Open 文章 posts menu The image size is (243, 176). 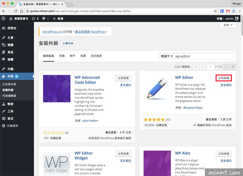click(17, 38)
